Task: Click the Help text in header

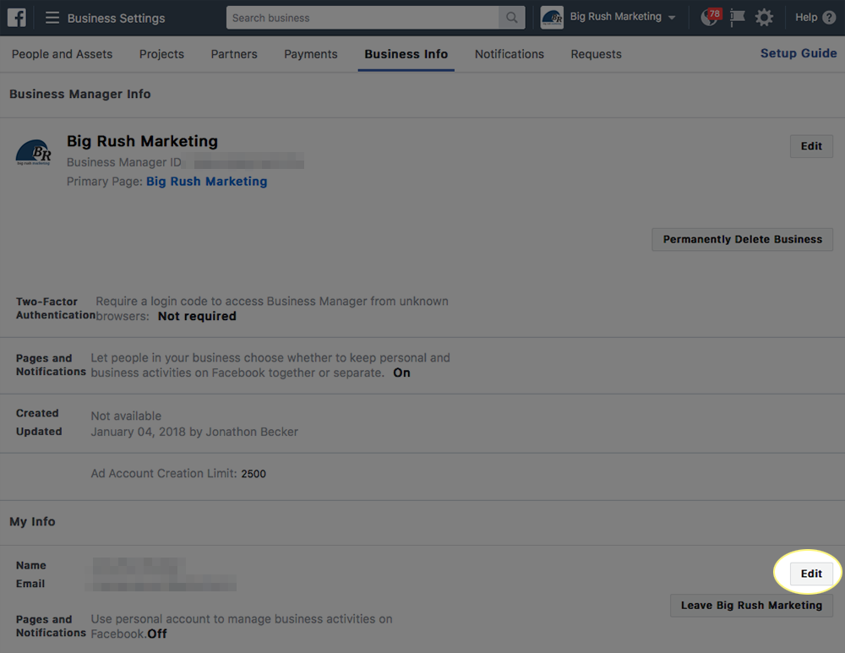Action: coord(806,18)
